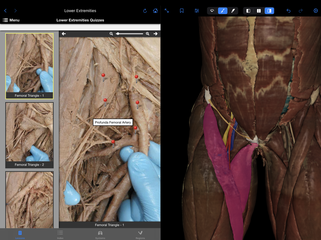Adjust the image zoom slider handle
321x240 pixels.
[x=118, y=33]
